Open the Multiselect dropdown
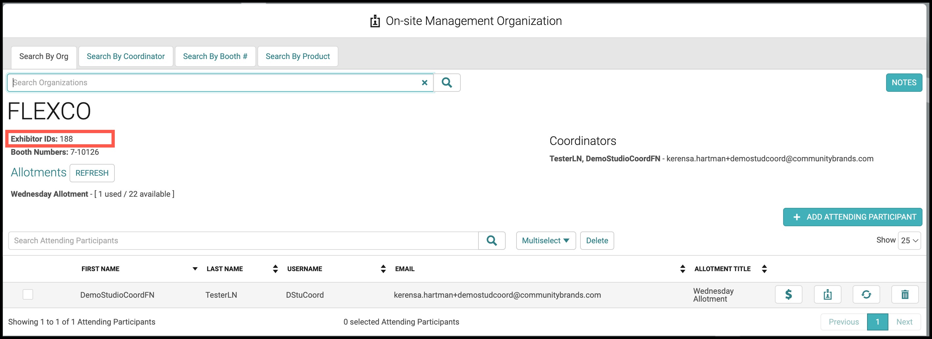This screenshot has height=339, width=932. coord(546,241)
